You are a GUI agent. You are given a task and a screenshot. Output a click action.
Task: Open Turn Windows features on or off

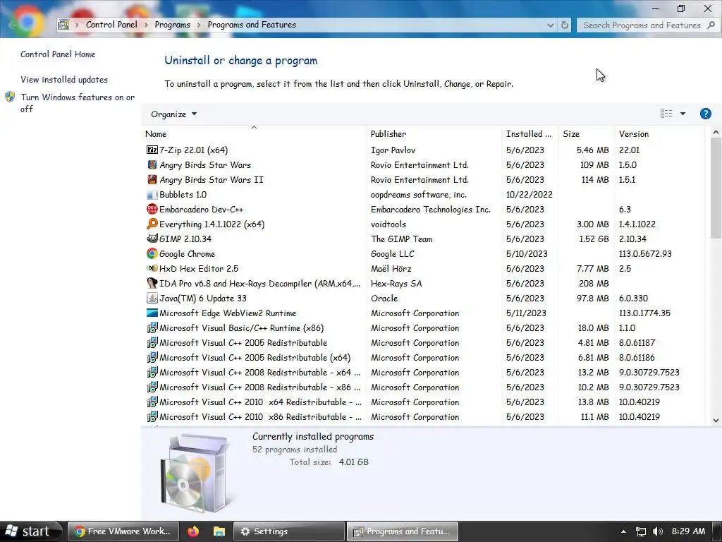[78, 103]
